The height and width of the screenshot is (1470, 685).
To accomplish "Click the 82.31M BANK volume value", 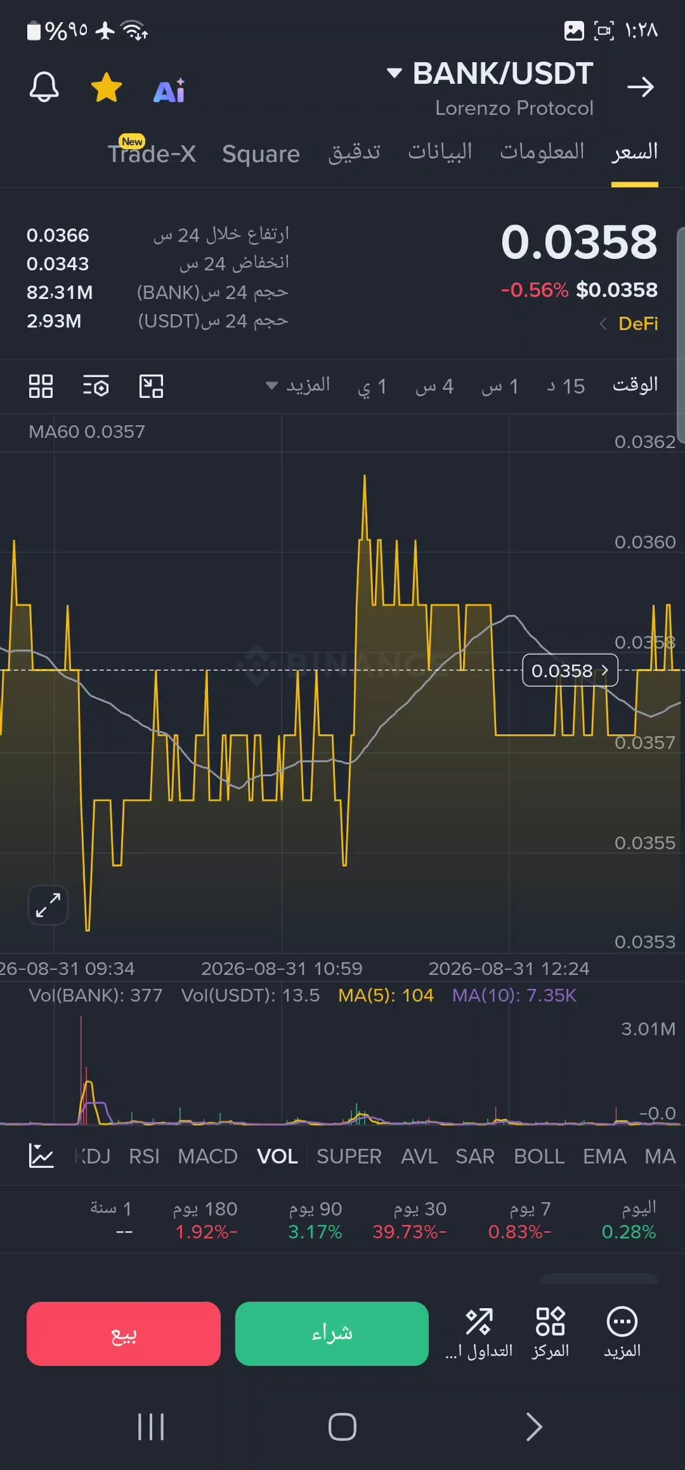I will point(60,293).
